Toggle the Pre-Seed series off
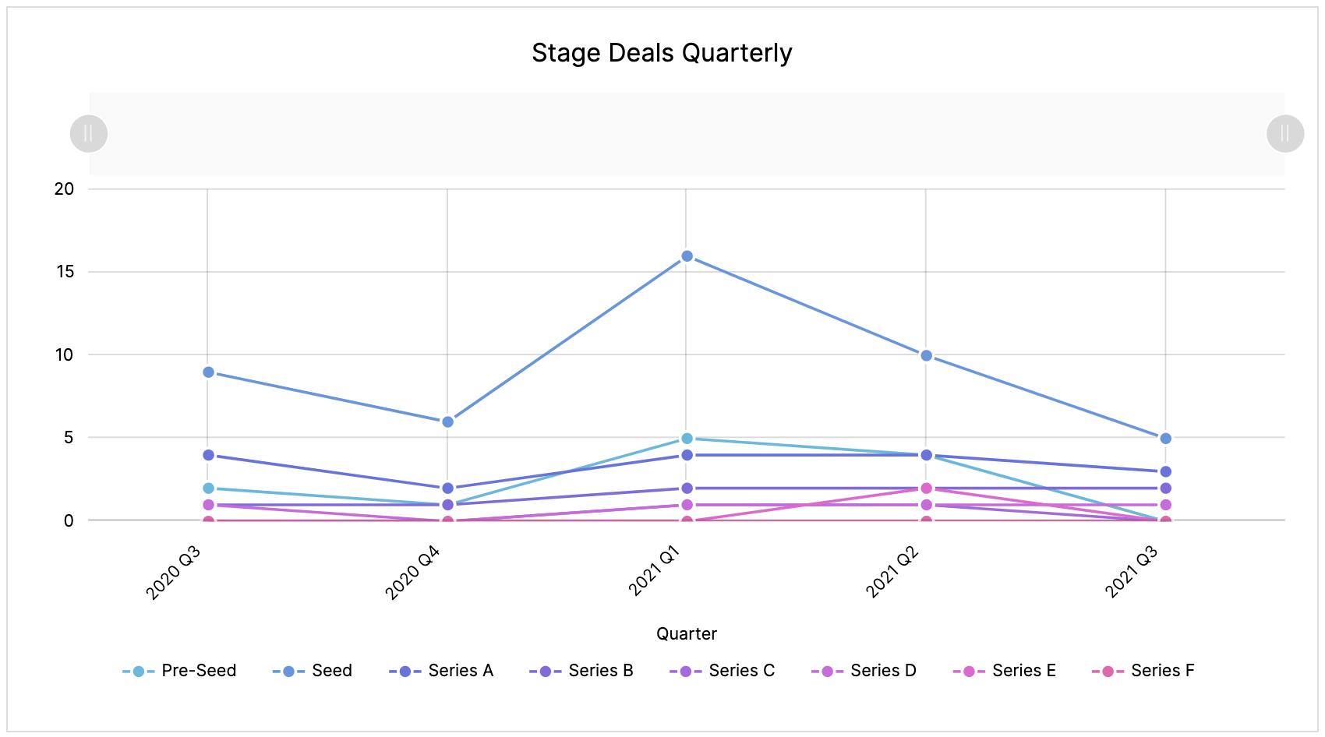This screenshot has height=737, width=1325. coord(200,670)
